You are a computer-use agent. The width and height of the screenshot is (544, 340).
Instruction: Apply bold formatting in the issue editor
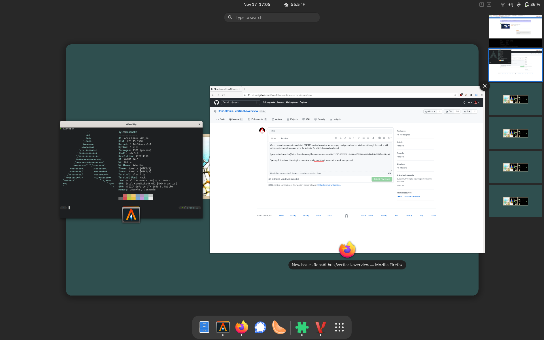341,138
